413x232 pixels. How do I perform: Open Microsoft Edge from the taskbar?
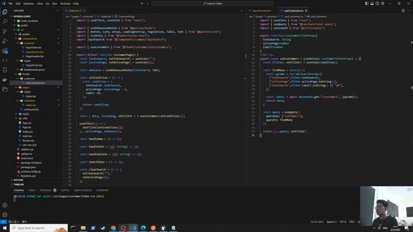pos(143,227)
